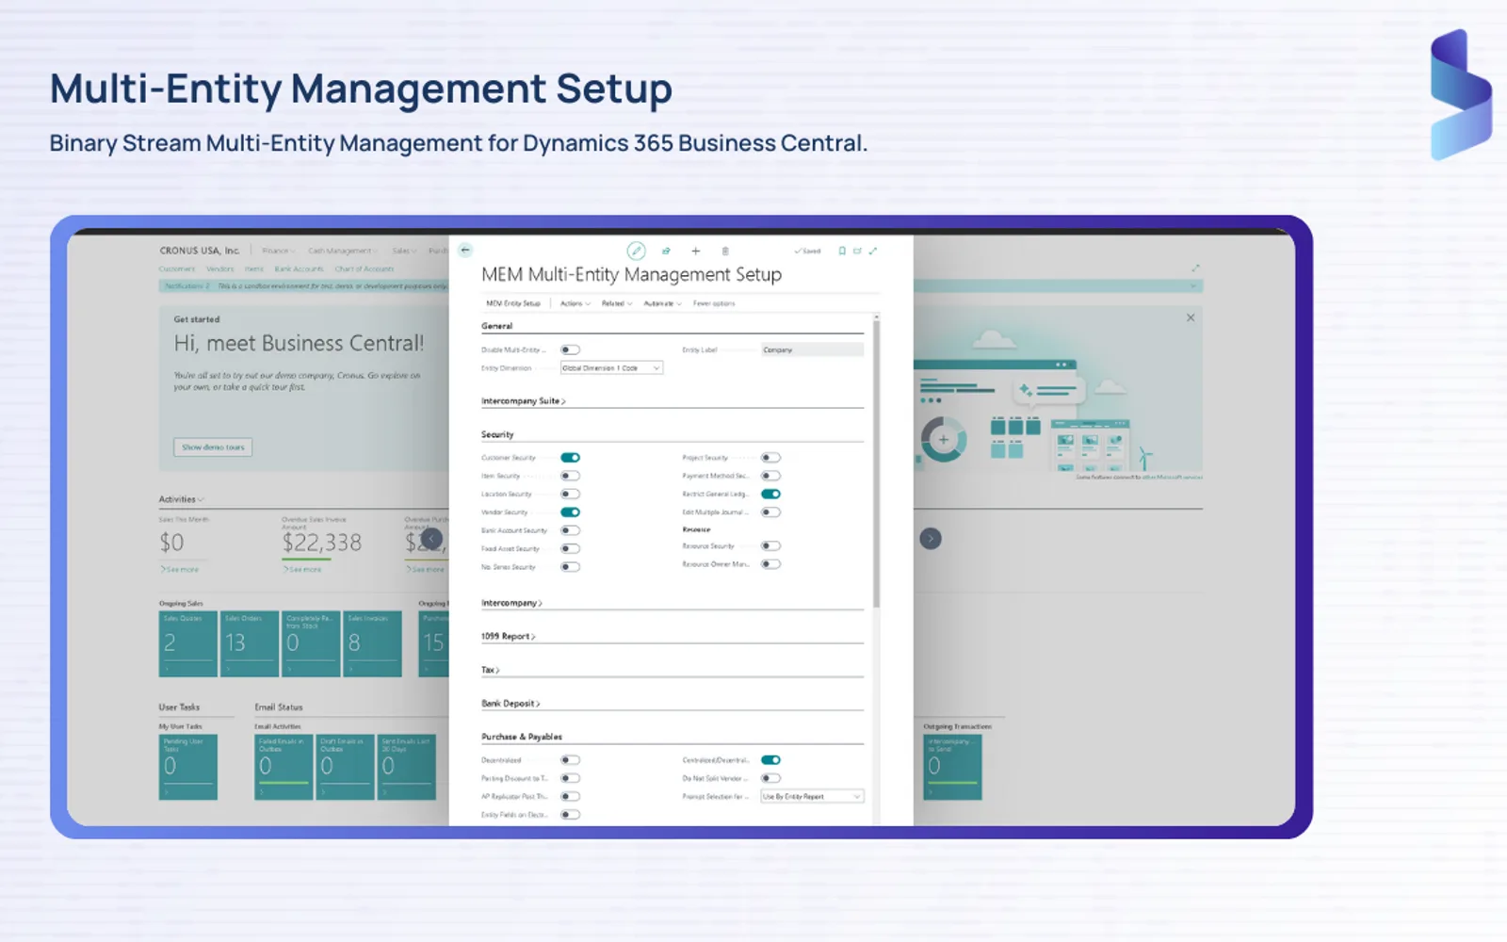Click the right carousel arrow in background
1507x942 pixels.
(x=931, y=539)
